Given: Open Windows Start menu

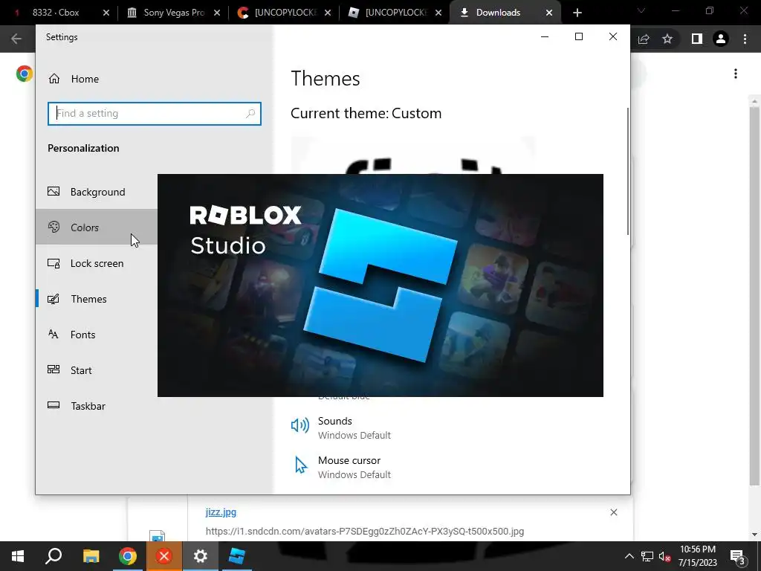Looking at the screenshot, I should pyautogui.click(x=18, y=556).
